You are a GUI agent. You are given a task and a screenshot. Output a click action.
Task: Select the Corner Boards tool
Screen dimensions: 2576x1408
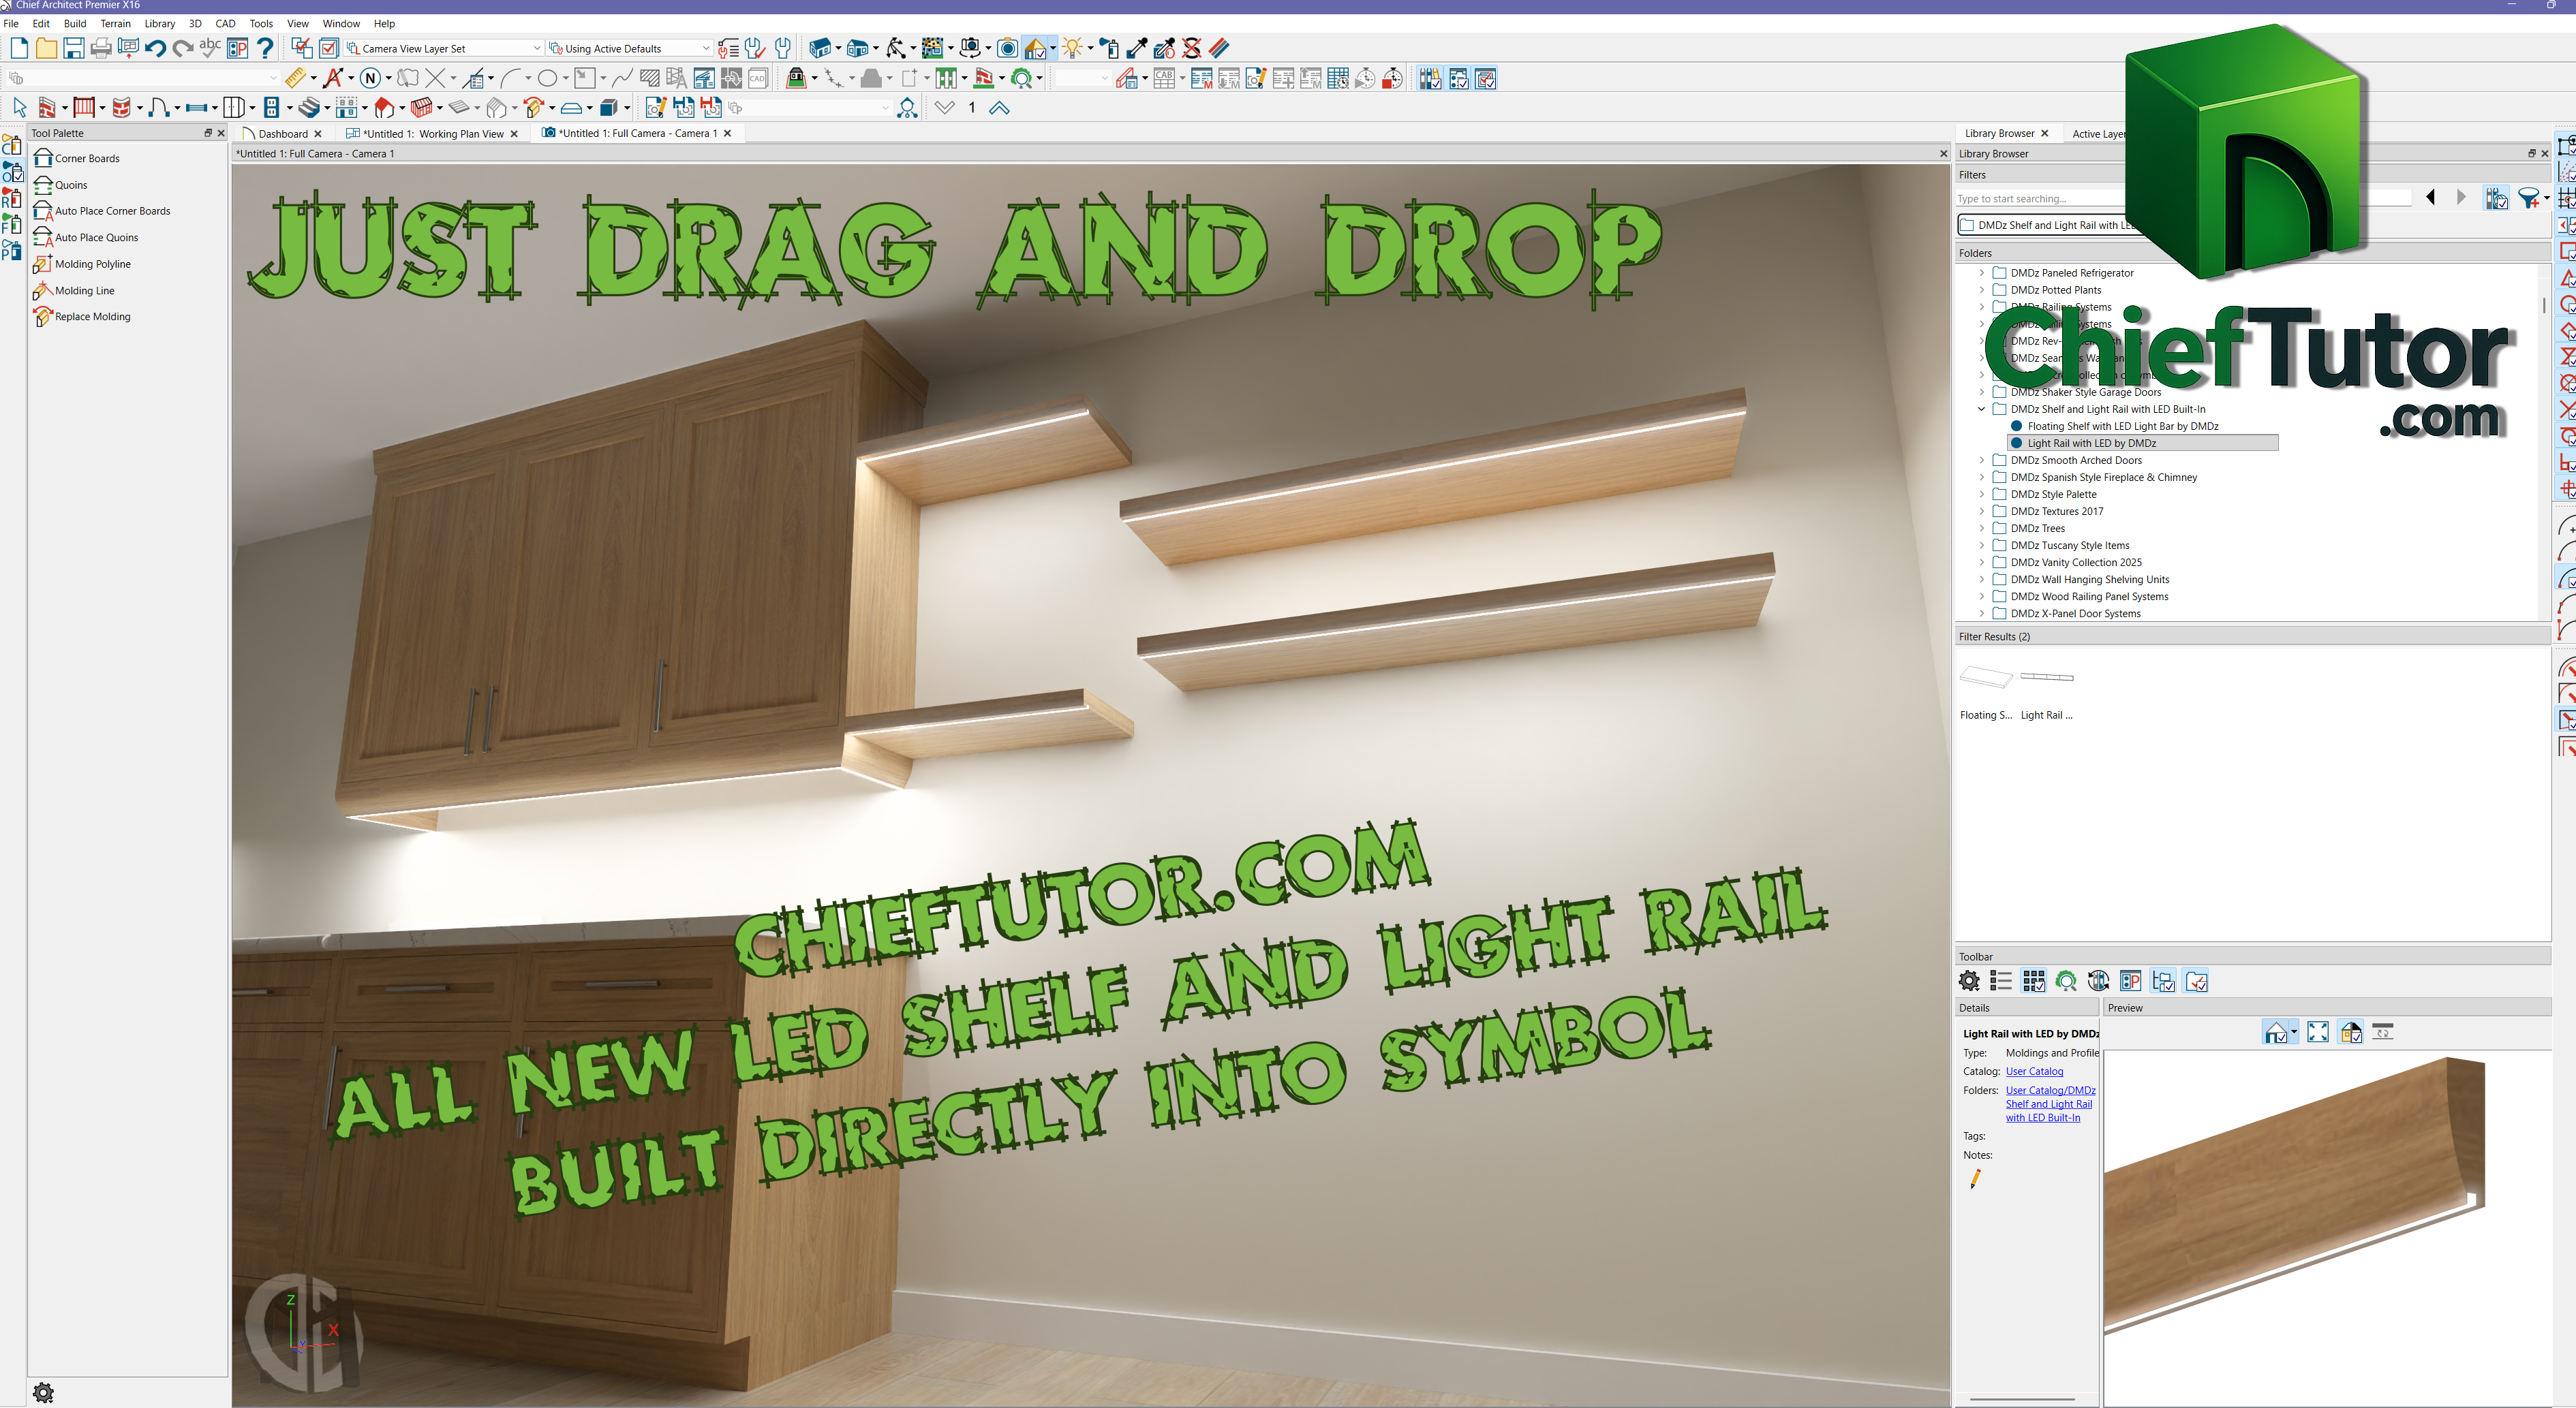pos(86,158)
